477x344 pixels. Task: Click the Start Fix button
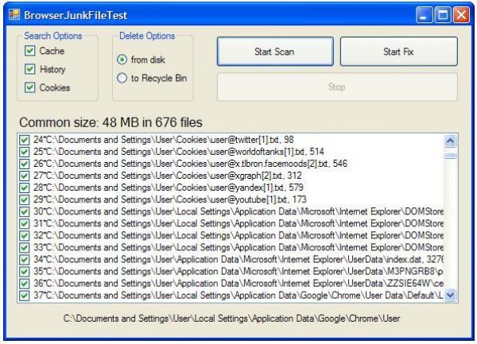398,52
